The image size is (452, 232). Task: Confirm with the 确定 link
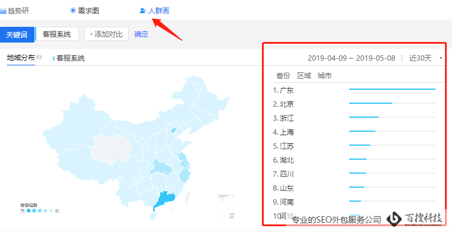tap(142, 34)
